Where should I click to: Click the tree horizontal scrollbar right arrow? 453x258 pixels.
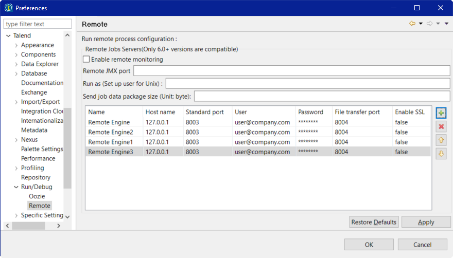pyautogui.click(x=59, y=226)
